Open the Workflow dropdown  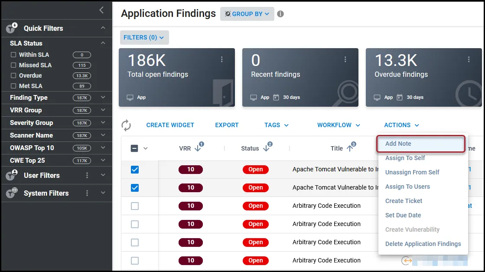[x=339, y=125]
